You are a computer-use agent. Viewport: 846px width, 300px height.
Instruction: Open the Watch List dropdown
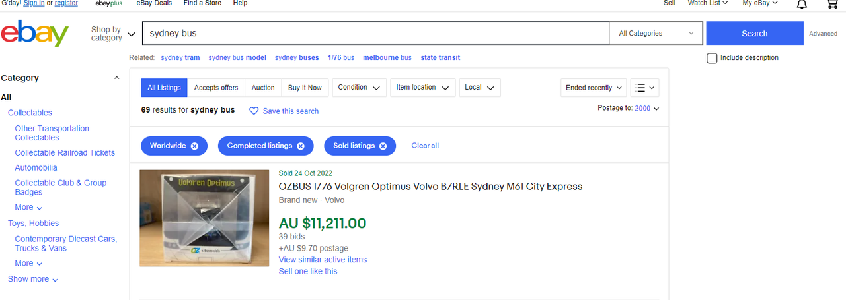coord(707,3)
